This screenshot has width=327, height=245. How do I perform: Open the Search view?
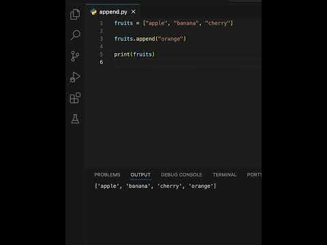coord(76,35)
